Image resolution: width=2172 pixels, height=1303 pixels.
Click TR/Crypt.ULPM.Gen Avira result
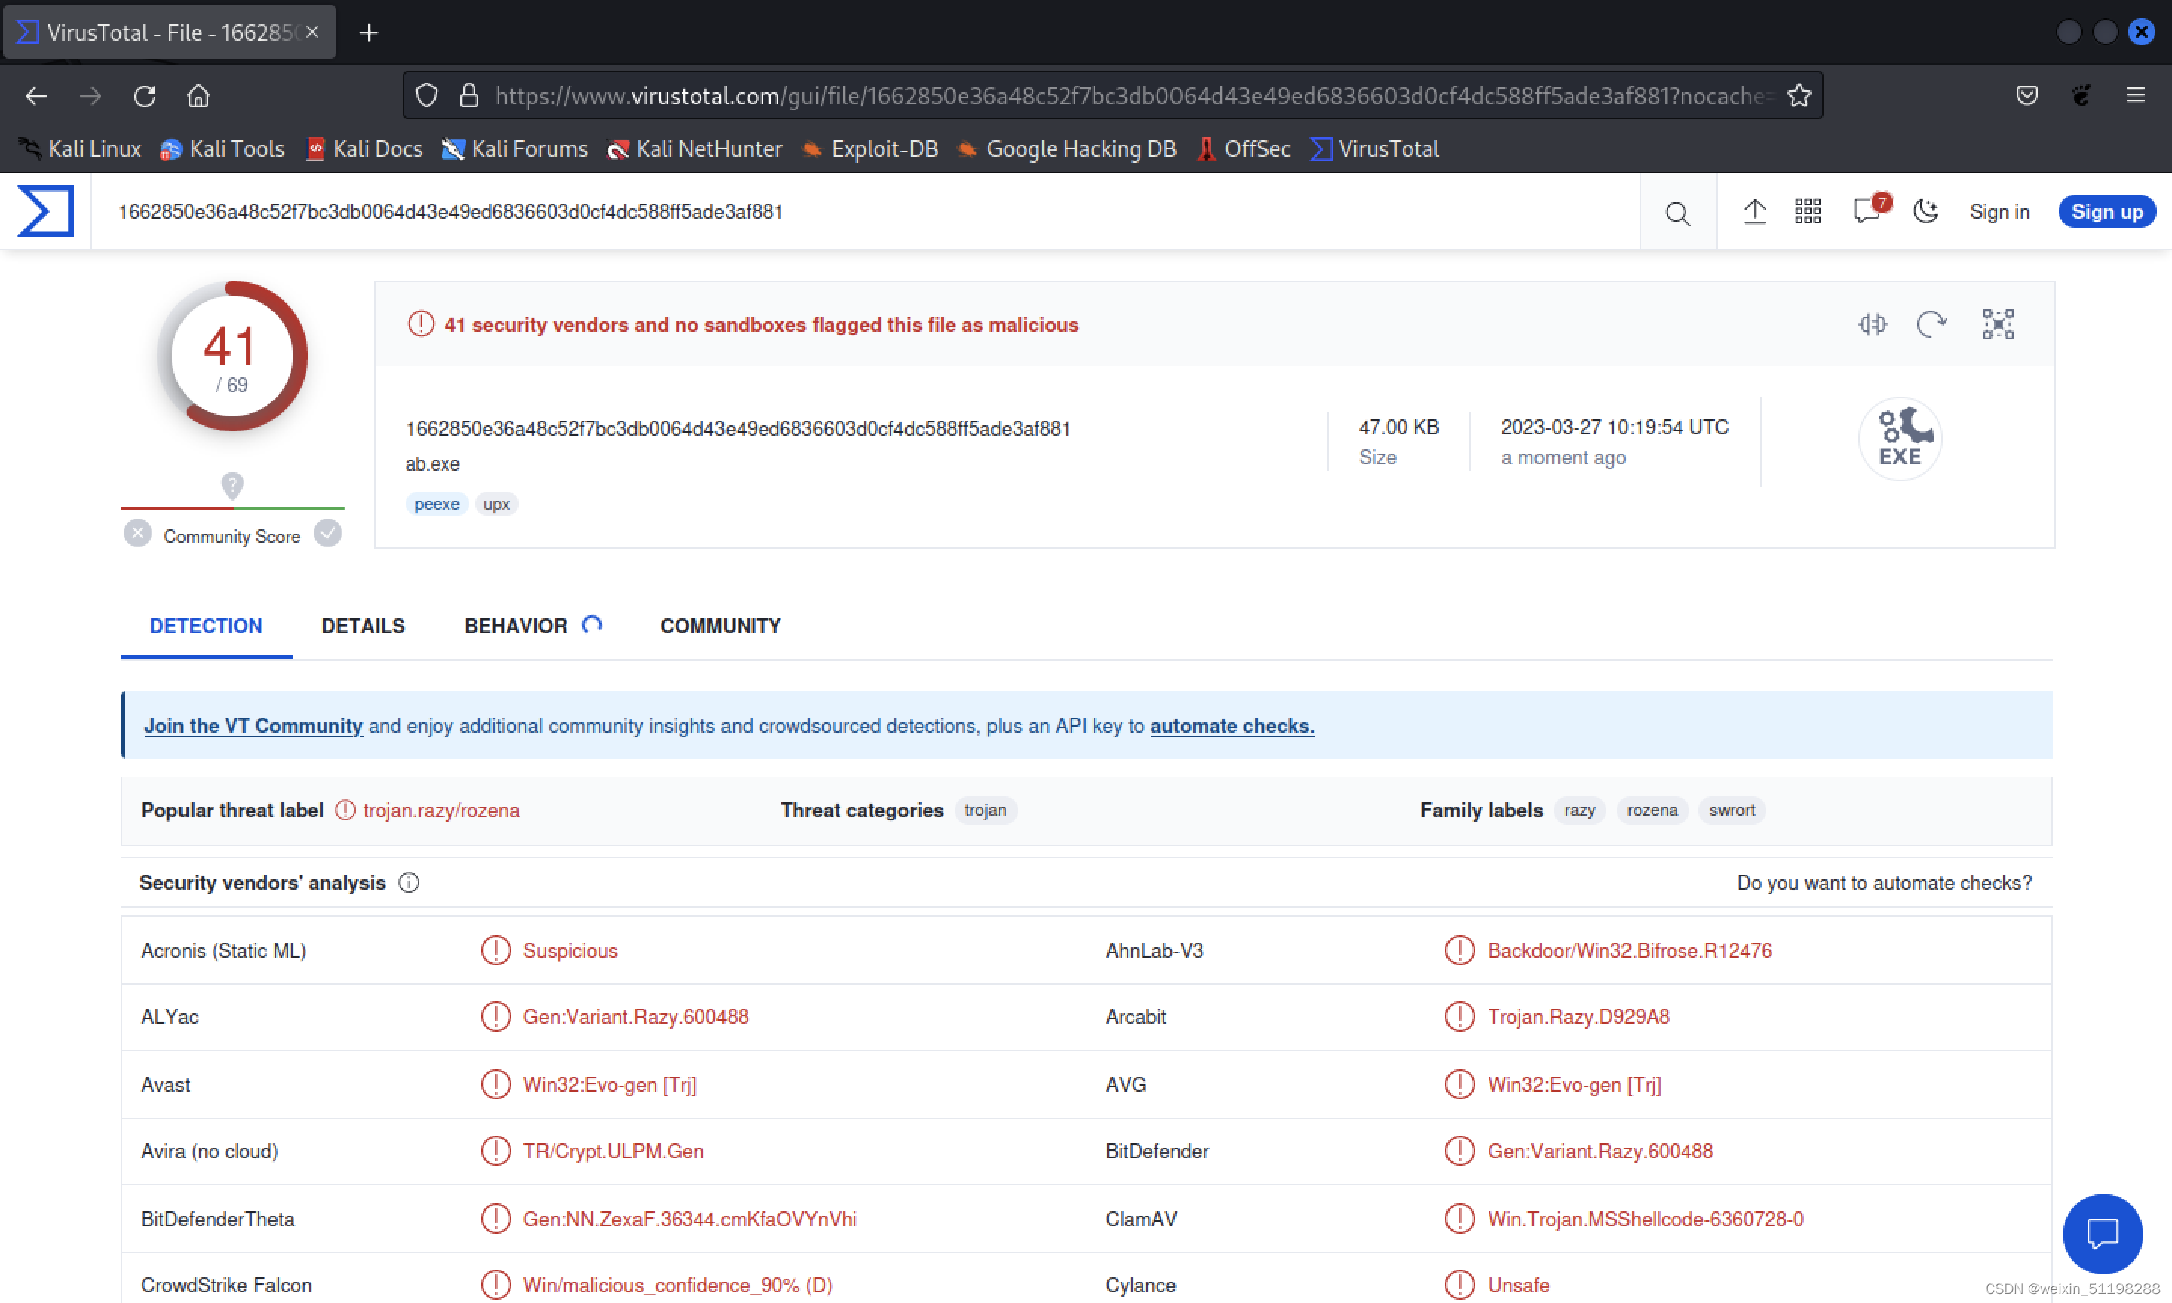[x=613, y=1151]
